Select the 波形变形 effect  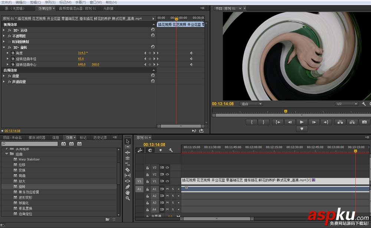pos(25,198)
